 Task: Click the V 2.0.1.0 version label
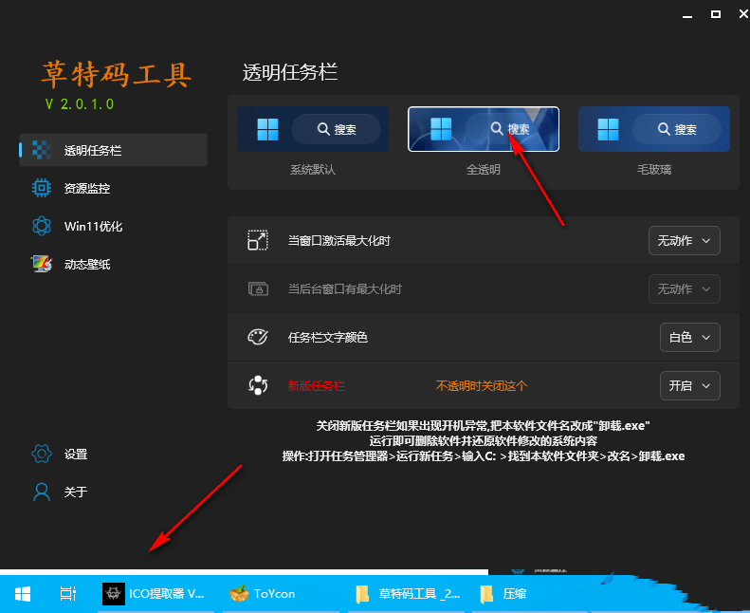point(80,103)
